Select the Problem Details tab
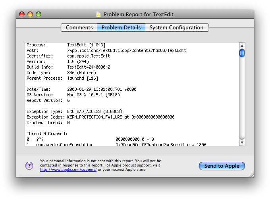Image resolution: width=270 pixels, height=199 pixels. tap(121, 28)
